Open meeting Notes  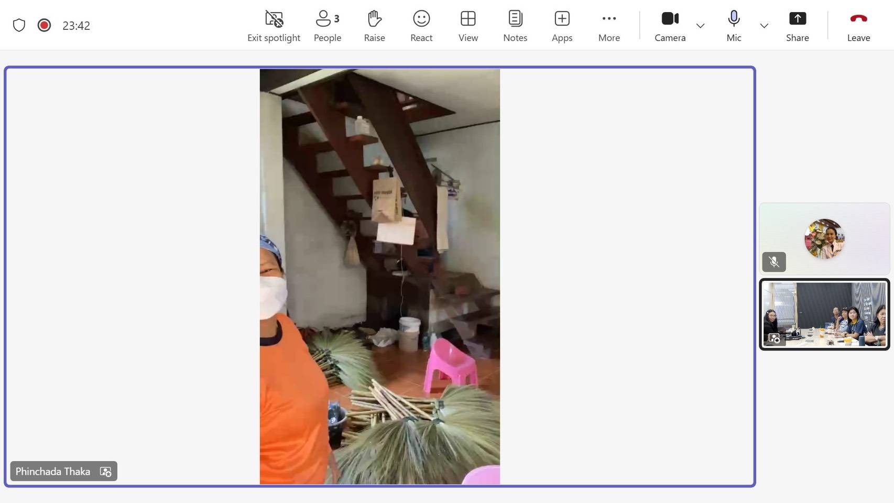515,26
